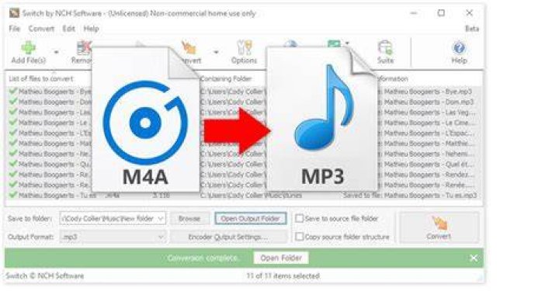
Task: Expand the Save to folder path dropdown
Action: pos(161,218)
